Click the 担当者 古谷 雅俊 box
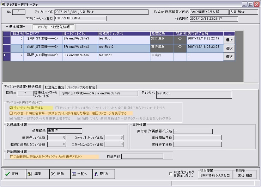The width and height of the screenshot is (261, 187). point(245,175)
